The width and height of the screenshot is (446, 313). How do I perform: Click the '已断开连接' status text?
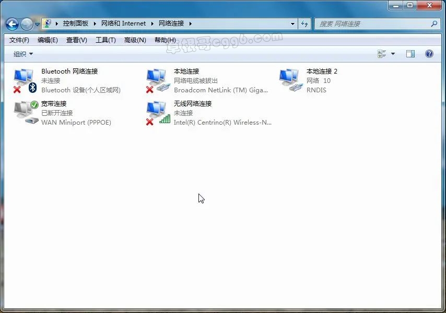[x=57, y=113]
